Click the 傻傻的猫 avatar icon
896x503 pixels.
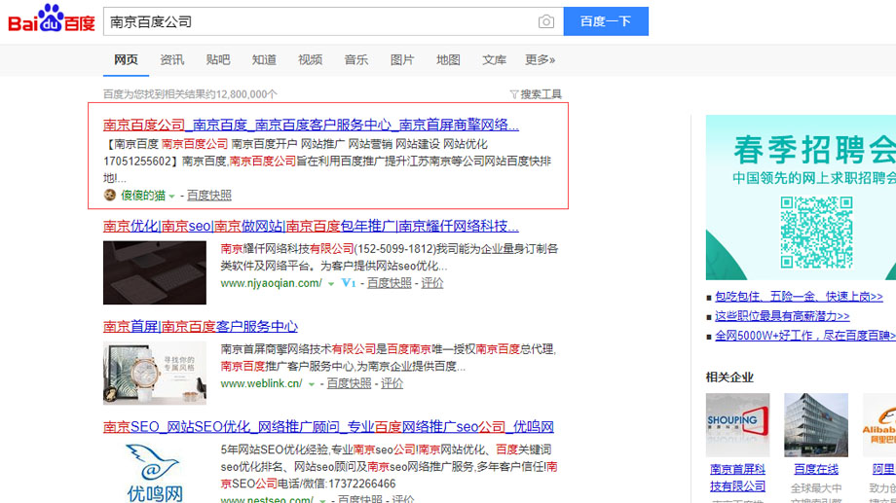coord(110,196)
